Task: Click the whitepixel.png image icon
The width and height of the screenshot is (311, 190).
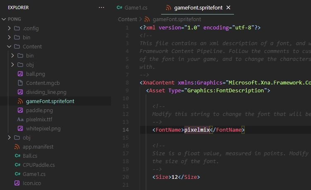Action: pos(20,128)
